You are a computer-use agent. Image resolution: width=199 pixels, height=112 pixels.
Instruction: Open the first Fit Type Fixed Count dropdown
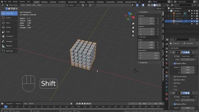coord(188,56)
